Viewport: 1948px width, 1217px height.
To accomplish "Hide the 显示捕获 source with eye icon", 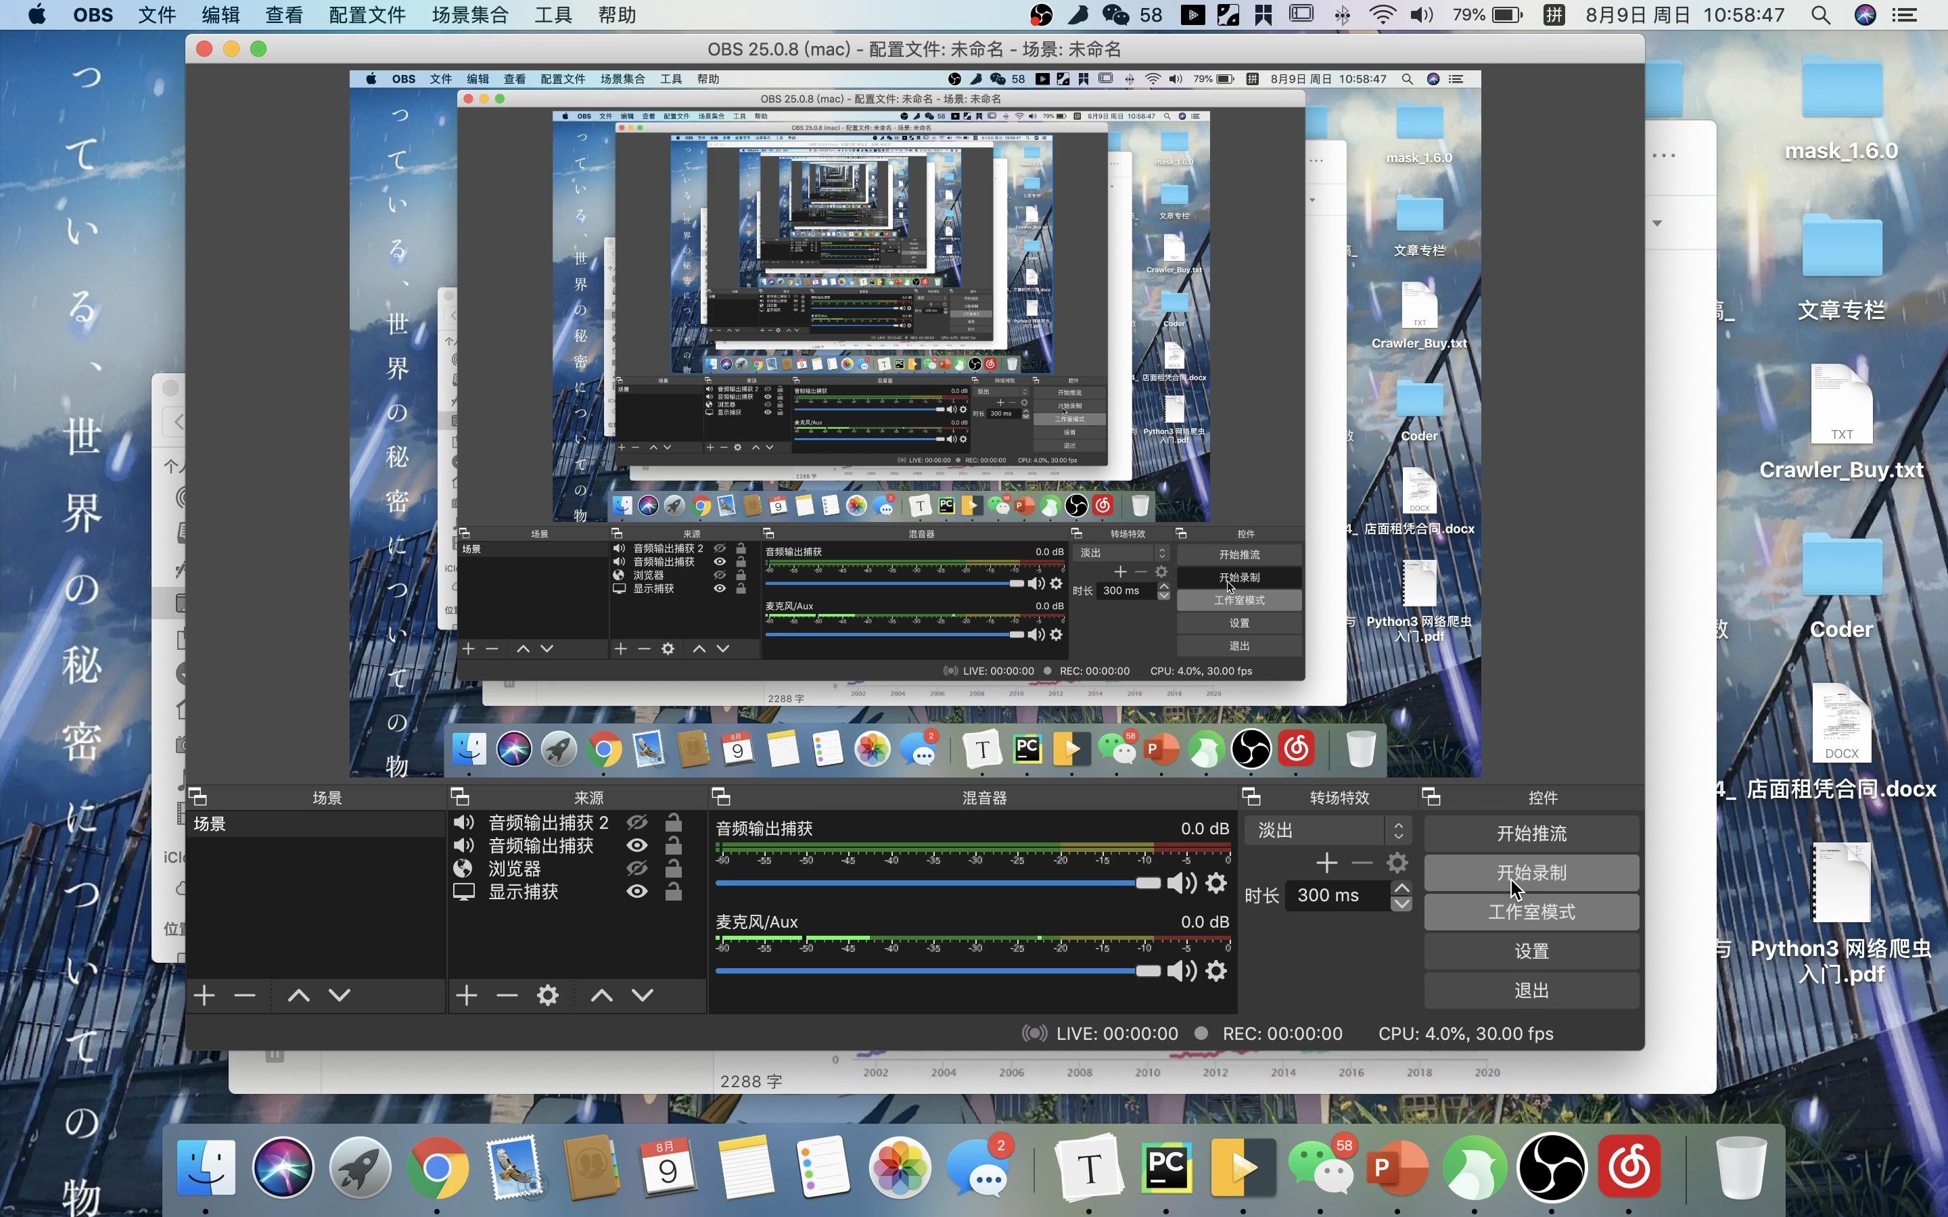I will click(x=636, y=891).
